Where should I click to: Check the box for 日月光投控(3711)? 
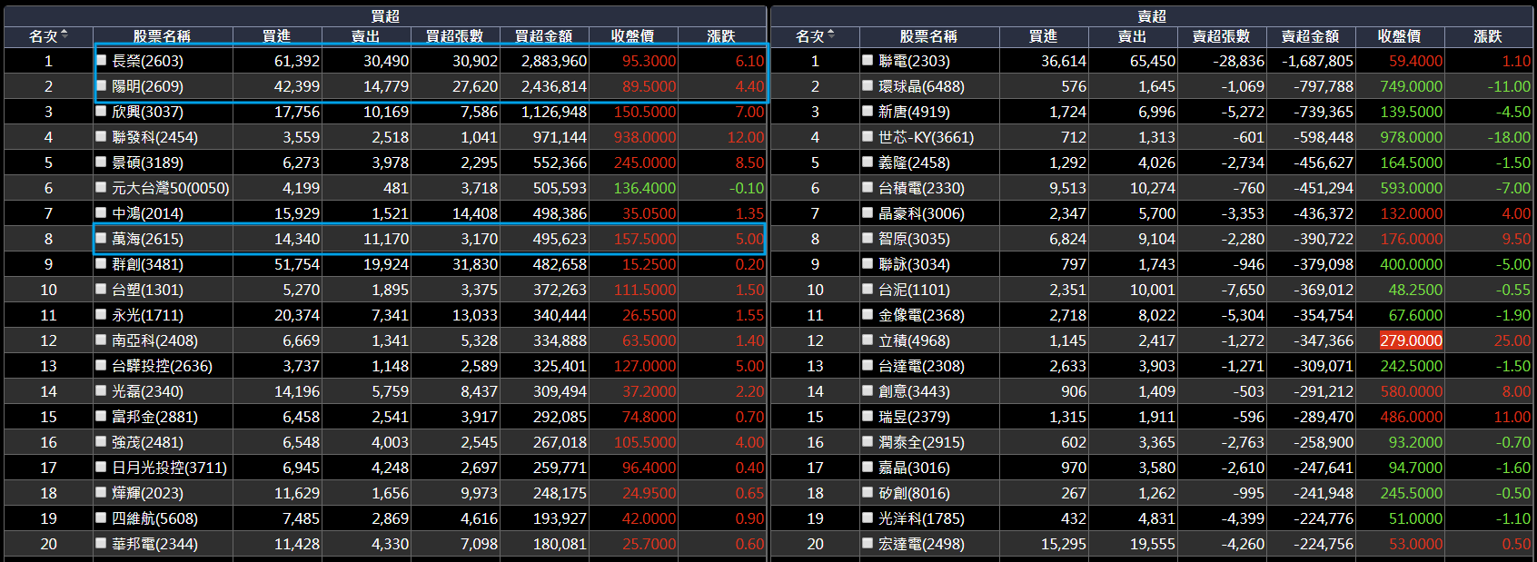102,467
